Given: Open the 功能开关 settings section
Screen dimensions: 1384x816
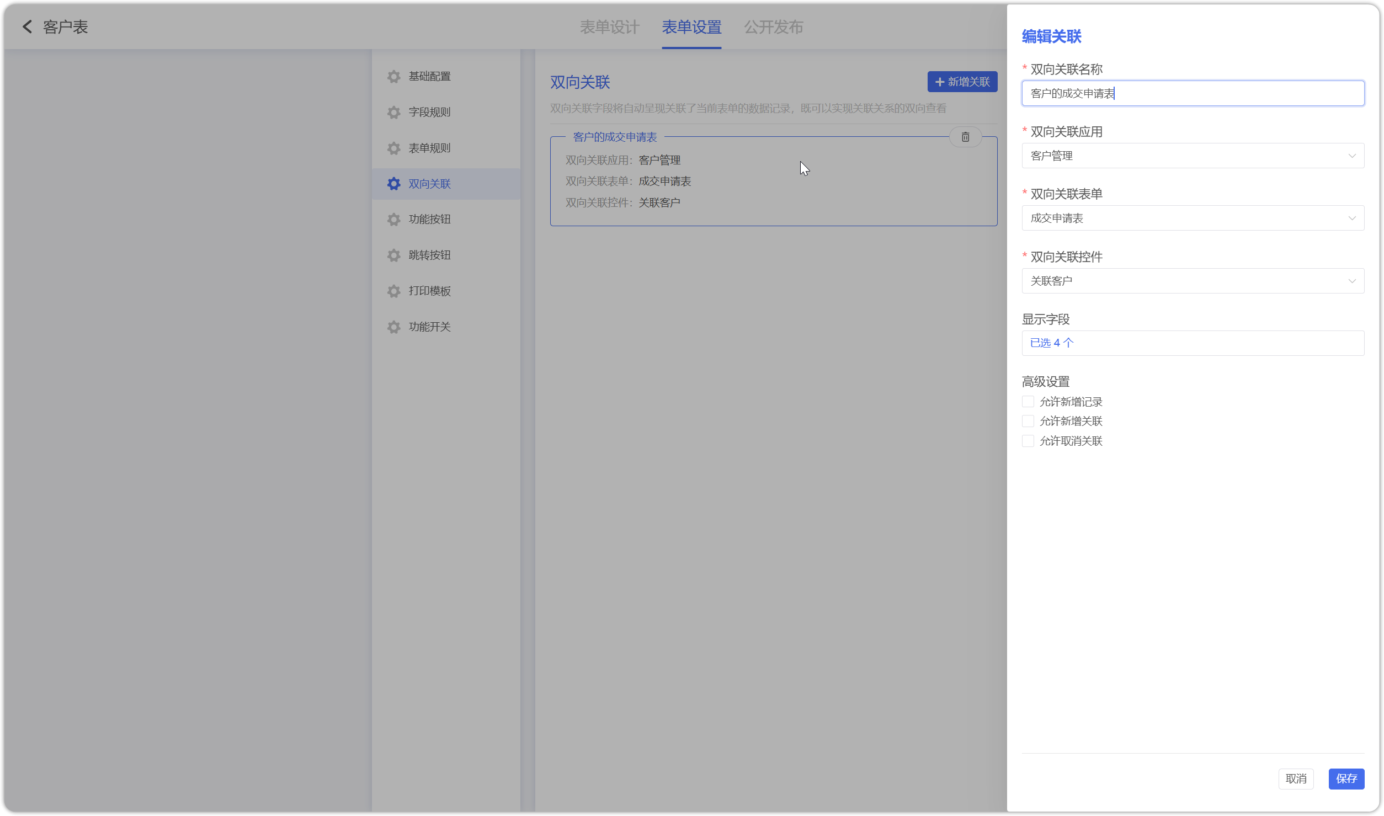Looking at the screenshot, I should coord(446,327).
